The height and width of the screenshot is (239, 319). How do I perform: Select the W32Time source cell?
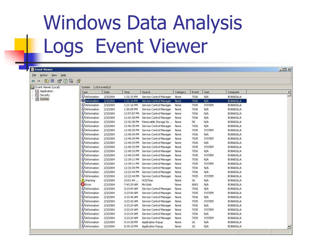[147, 180]
